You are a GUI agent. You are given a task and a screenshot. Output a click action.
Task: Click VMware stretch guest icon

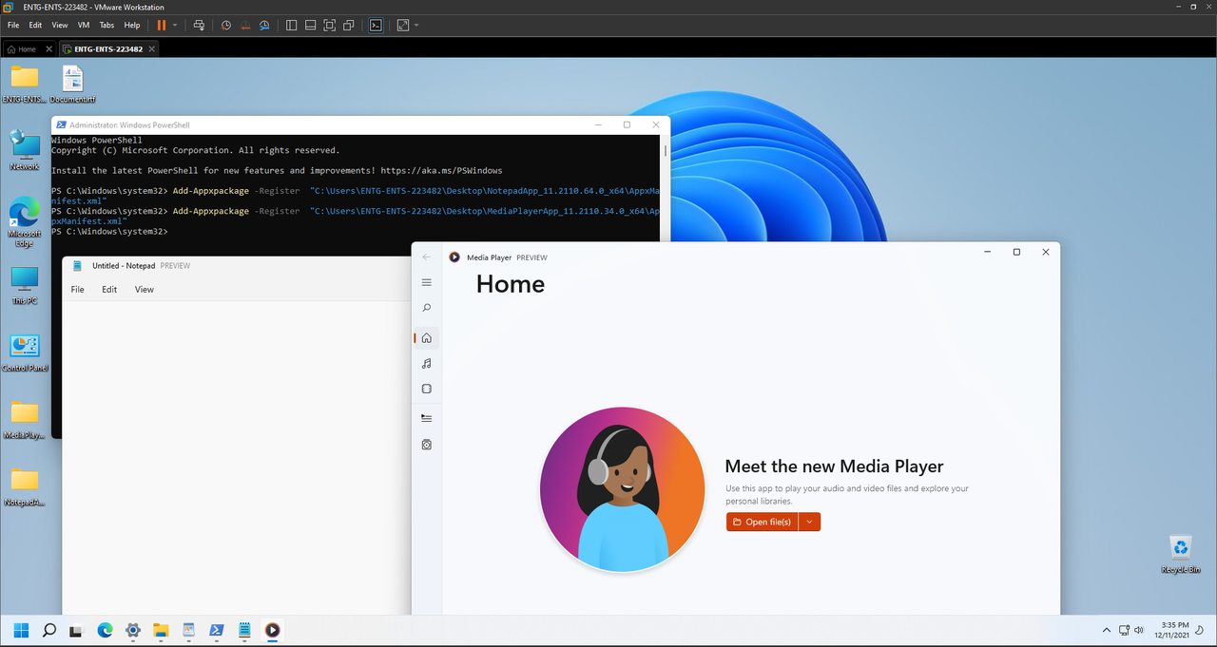(403, 25)
